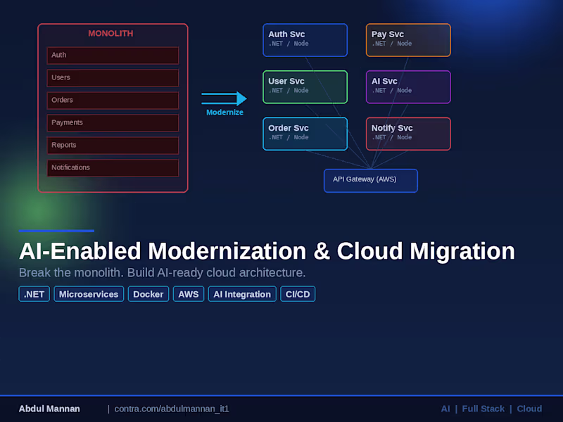Click the Break the monolith subtitle
Viewport: 563px width, 422px height.
coord(163,273)
